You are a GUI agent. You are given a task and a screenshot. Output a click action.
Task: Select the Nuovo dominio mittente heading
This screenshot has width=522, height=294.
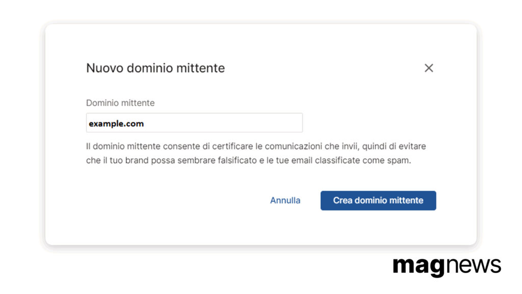(155, 68)
